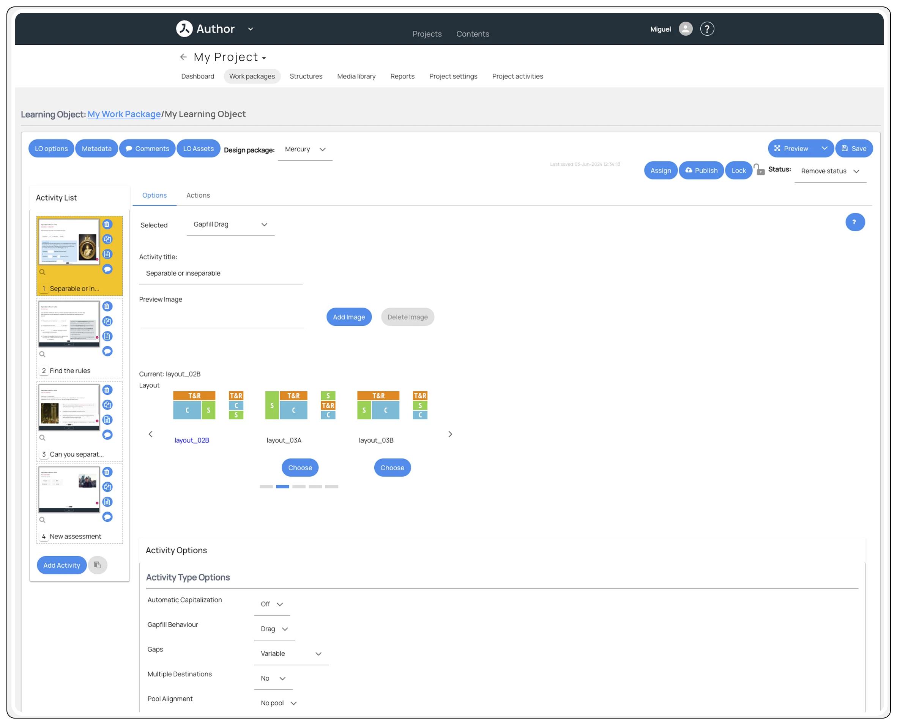897x725 pixels.
Task: Click the Publish button
Action: [701, 170]
